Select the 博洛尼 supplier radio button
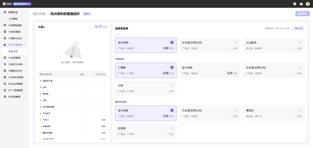The image size is (313, 148). pos(300,110)
